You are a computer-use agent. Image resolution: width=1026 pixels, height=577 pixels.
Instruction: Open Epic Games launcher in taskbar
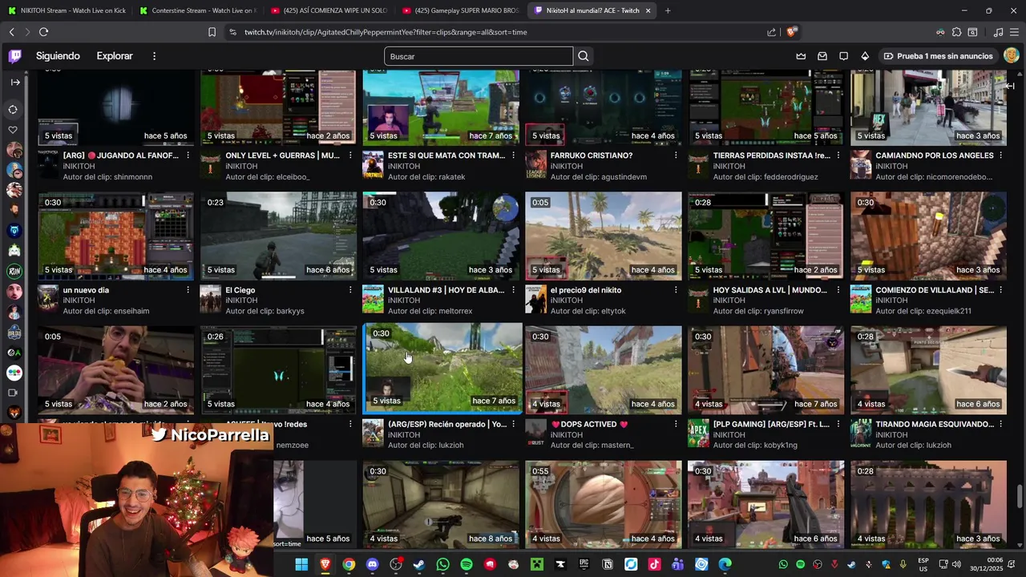584,564
